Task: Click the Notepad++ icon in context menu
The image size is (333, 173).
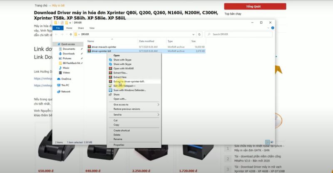Action: [x=110, y=86]
